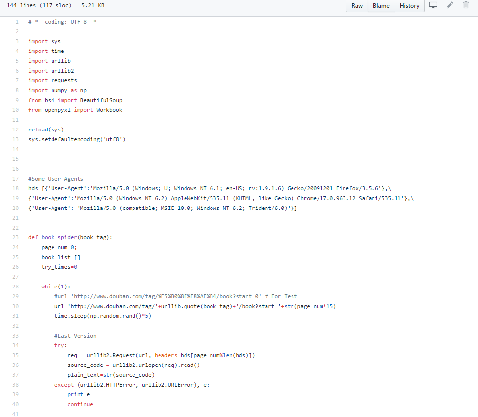The height and width of the screenshot is (417, 478).
Task: Select line number 40
Action: click(x=16, y=404)
